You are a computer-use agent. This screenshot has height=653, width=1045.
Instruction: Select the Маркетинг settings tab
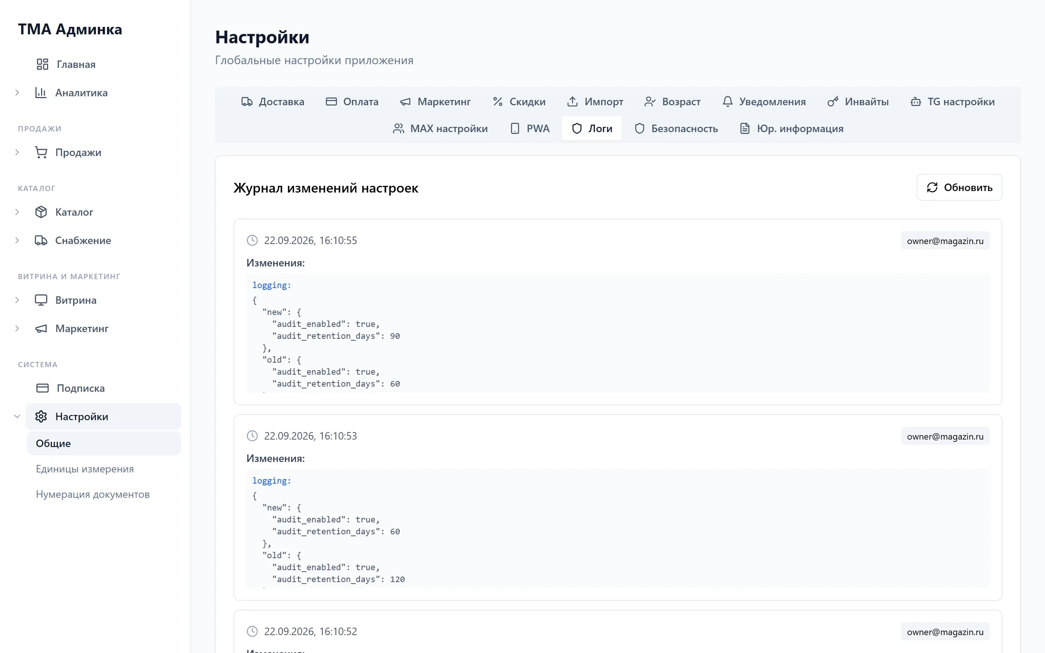(435, 102)
